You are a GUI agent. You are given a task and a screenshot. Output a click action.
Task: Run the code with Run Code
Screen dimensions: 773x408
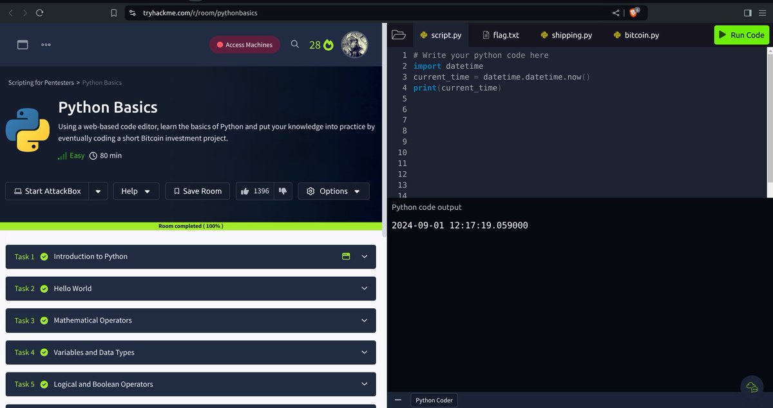pos(741,35)
